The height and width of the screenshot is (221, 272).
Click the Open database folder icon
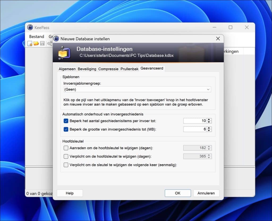[36, 43]
